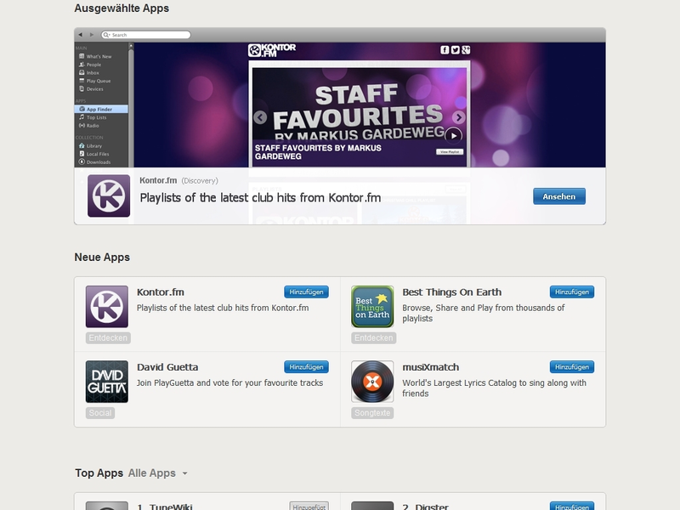Add David Guetta app with Hinzufügen

307,367
